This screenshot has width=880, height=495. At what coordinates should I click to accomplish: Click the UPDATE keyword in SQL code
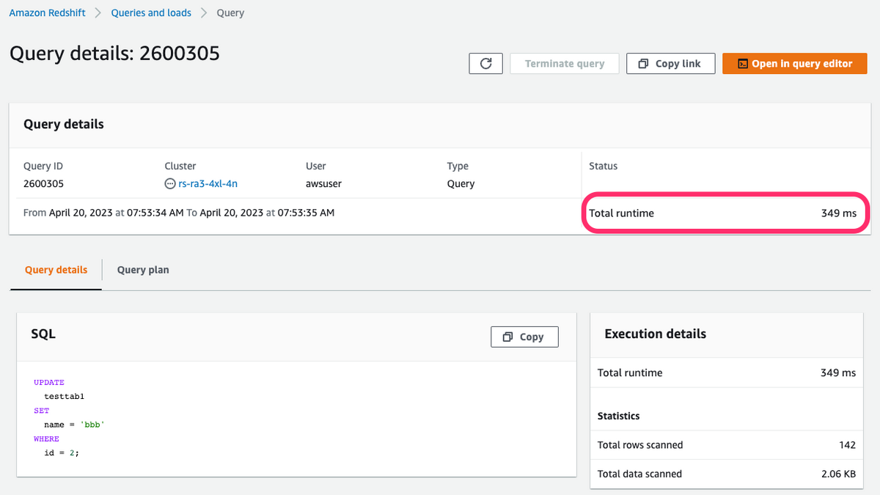tap(49, 382)
